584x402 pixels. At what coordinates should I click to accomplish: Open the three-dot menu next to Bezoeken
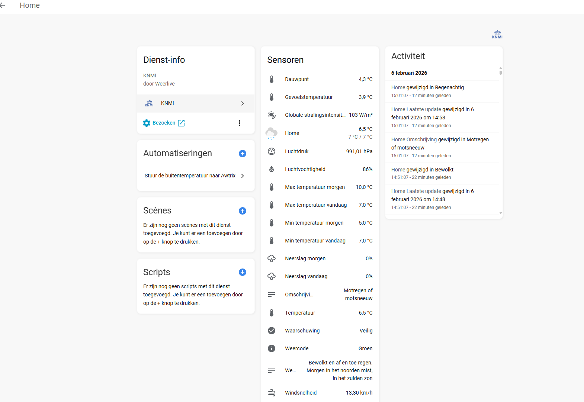tap(240, 123)
